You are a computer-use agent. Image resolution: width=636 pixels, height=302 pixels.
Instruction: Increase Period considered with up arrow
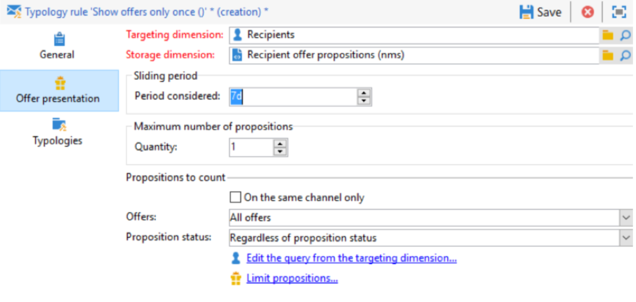click(364, 93)
